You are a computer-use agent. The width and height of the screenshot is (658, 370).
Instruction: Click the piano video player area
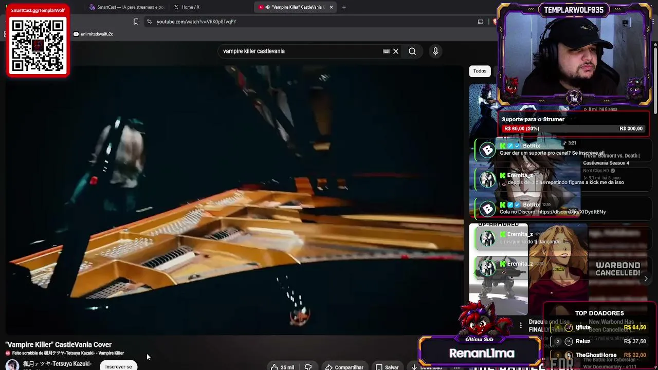tap(234, 199)
